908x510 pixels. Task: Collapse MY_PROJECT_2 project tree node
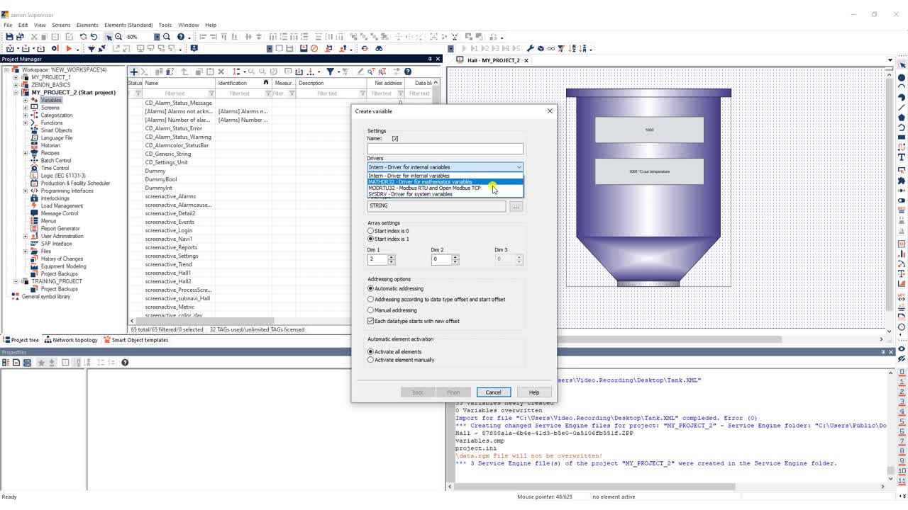tap(16, 92)
